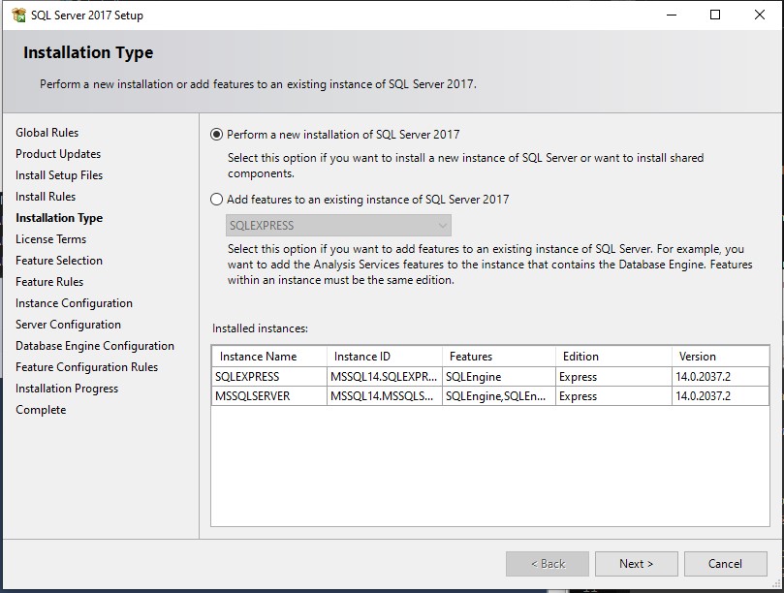Click the Edition column header
The width and height of the screenshot is (784, 593).
coord(613,357)
